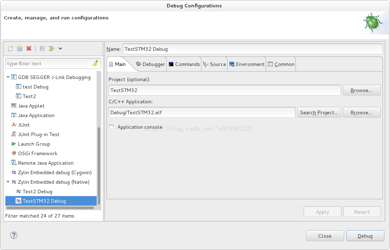Click into the Name text field
The width and height of the screenshot is (390, 250).
coord(252,49)
